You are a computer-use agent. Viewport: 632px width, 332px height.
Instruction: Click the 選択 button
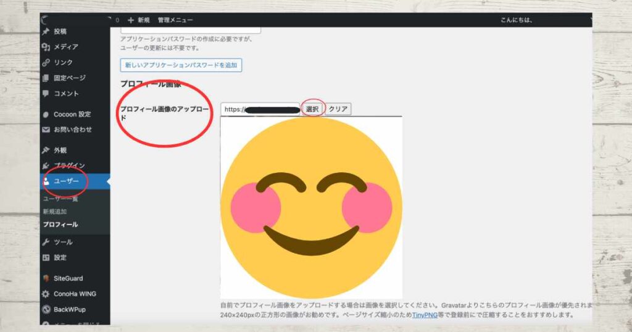(312, 109)
